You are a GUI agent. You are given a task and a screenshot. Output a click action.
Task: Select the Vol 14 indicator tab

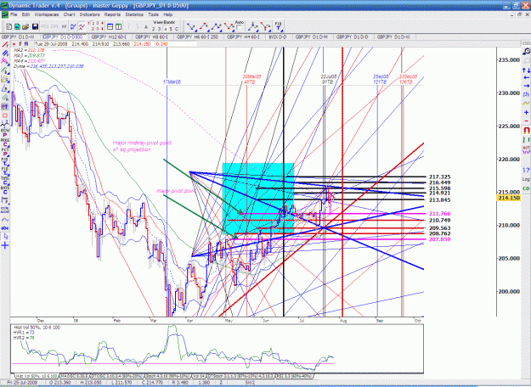tap(199, 376)
